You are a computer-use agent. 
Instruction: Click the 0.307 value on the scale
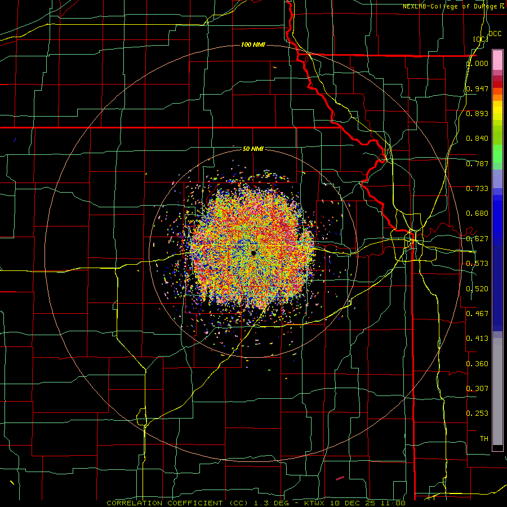point(477,388)
